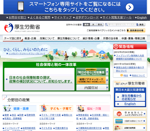Open the 介護・高齢者福祉 link
Screen dimensions: 150x131
(x=90, y=118)
